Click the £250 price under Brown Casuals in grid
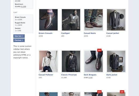This screenshot has width=139, height=96. [x=41, y=36]
